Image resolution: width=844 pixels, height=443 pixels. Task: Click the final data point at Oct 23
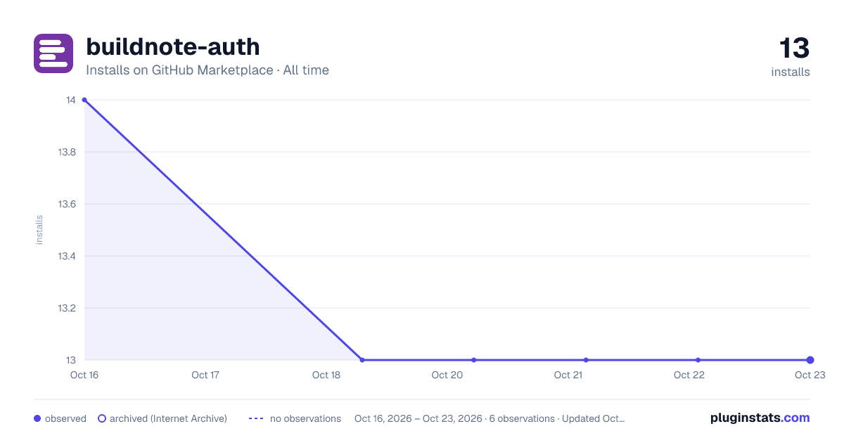tap(810, 360)
